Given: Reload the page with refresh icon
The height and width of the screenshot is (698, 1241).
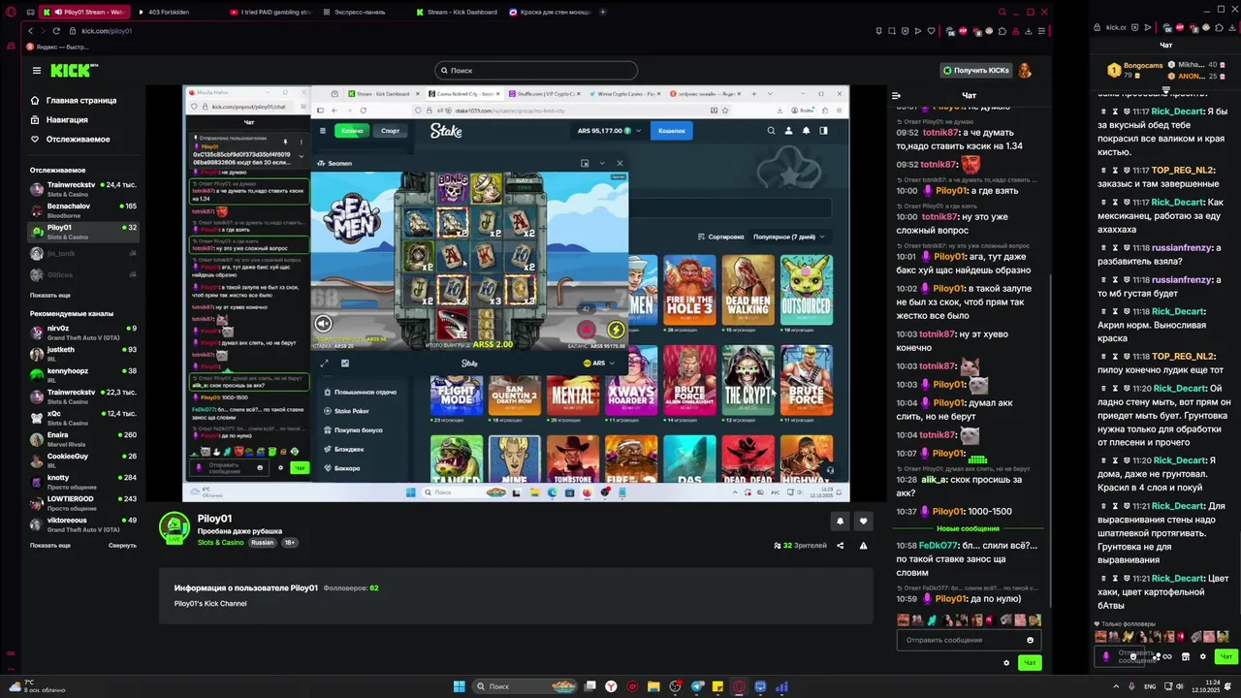Looking at the screenshot, I should (x=56, y=31).
